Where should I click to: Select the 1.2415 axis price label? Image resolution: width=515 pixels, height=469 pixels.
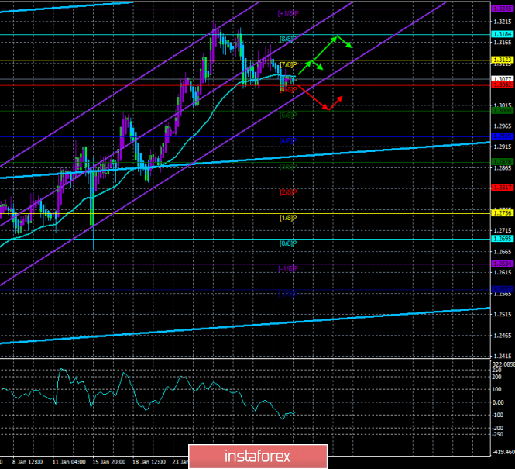tap(503, 357)
